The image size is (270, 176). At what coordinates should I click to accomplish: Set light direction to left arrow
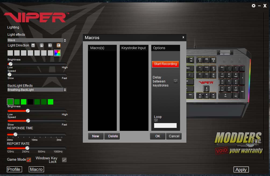tap(50, 45)
